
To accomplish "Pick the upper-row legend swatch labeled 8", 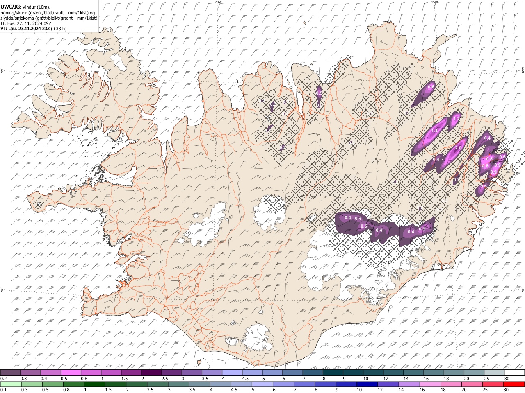I will click(333, 373).
